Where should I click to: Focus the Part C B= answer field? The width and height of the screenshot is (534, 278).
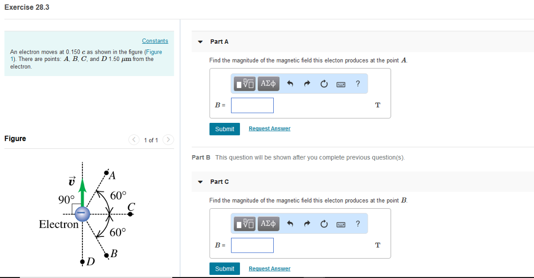click(x=252, y=245)
